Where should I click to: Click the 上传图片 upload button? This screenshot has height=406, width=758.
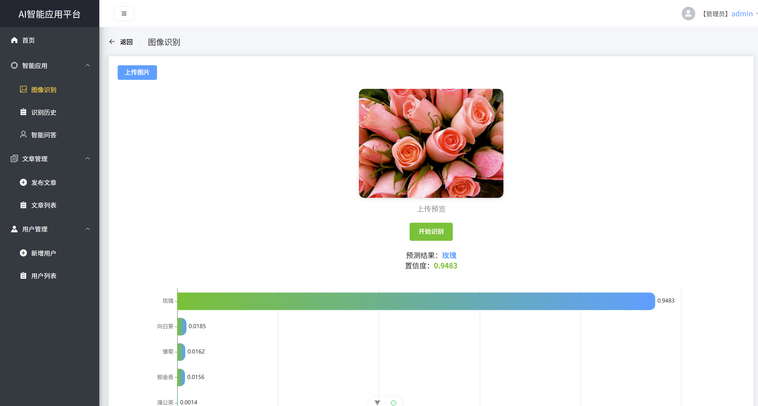137,72
